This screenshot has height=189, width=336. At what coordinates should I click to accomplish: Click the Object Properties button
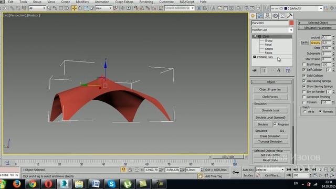pos(270,89)
